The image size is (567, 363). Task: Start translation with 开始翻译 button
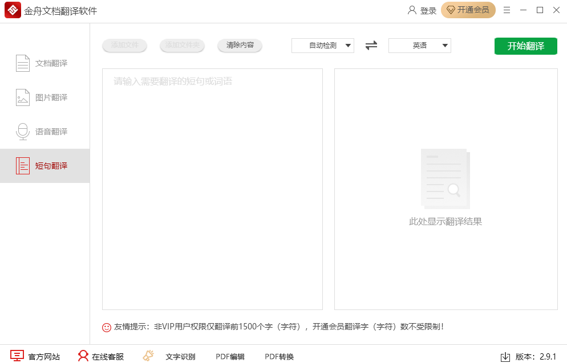525,46
